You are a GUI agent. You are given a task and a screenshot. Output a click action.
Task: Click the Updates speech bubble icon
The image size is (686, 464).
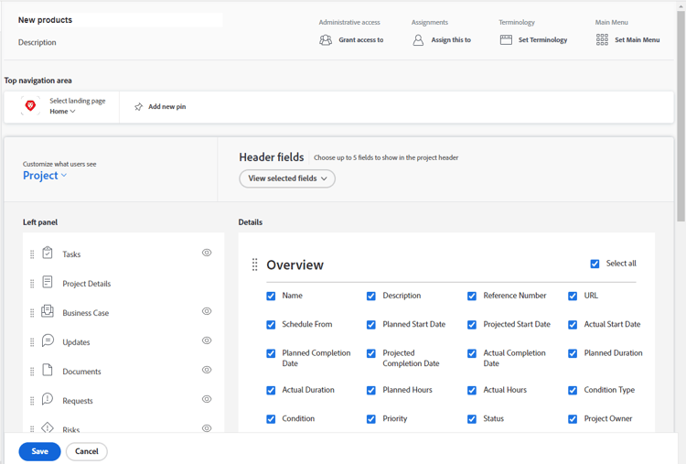pyautogui.click(x=48, y=341)
